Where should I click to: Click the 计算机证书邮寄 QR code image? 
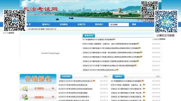(x=166, y=22)
